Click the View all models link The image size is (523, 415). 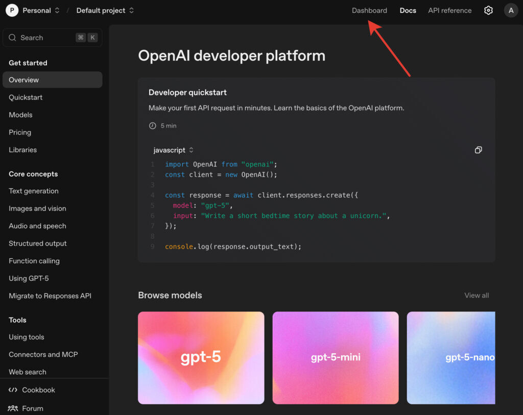tap(476, 295)
